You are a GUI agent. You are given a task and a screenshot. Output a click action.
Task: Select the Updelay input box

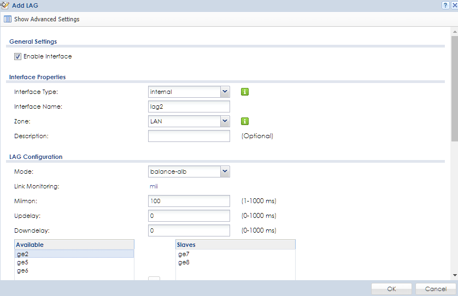click(189, 216)
